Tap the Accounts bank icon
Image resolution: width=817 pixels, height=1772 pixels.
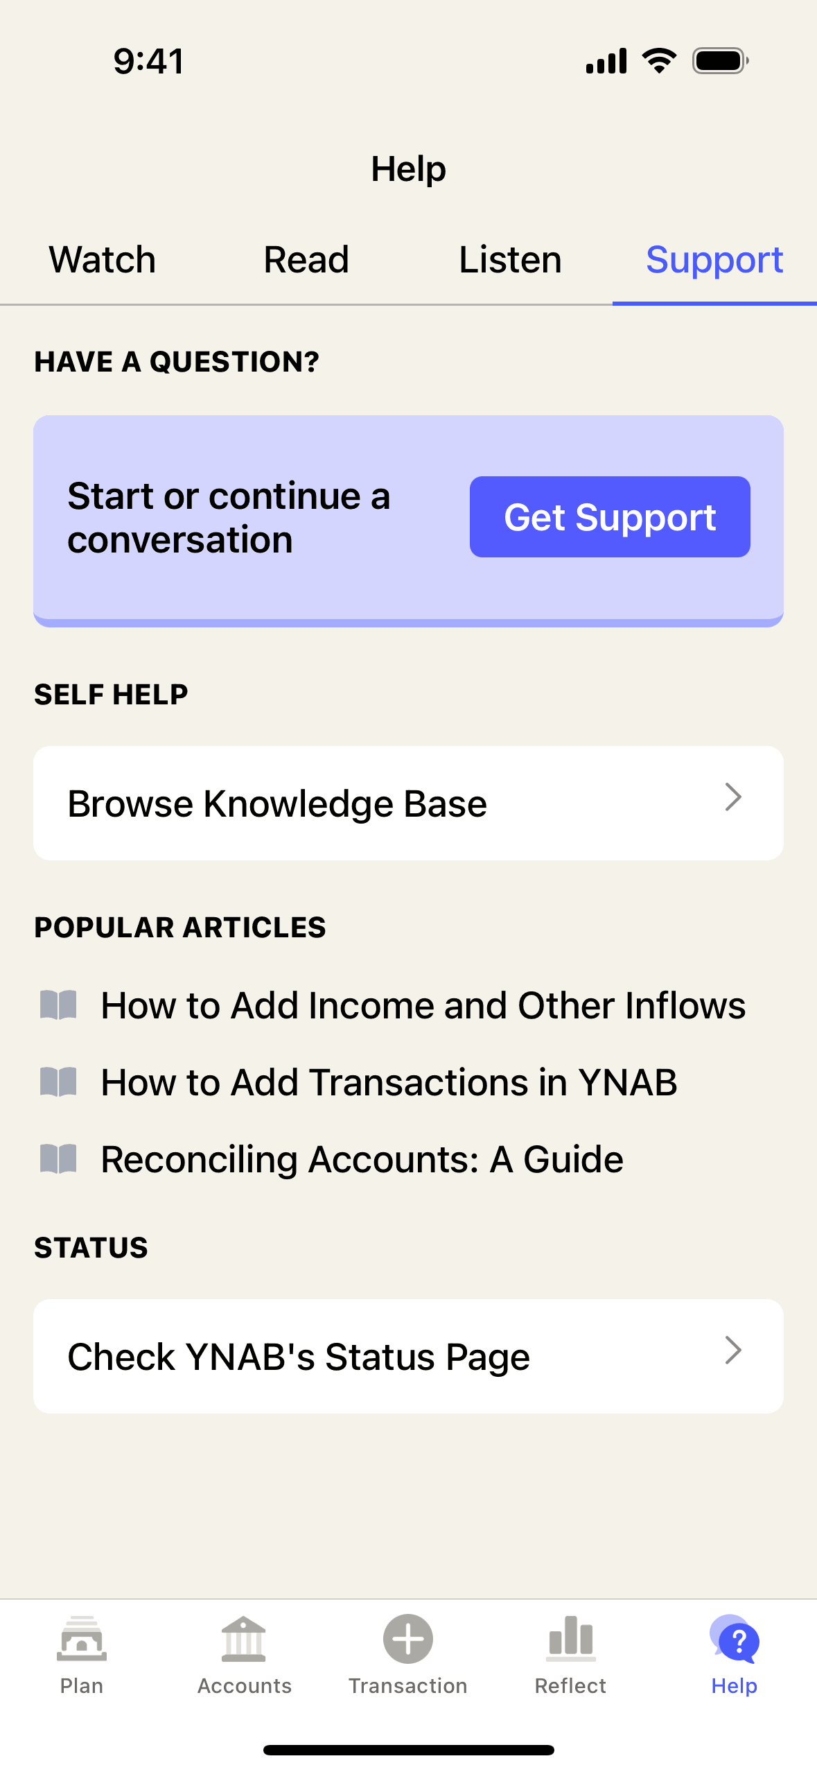pyautogui.click(x=244, y=1639)
